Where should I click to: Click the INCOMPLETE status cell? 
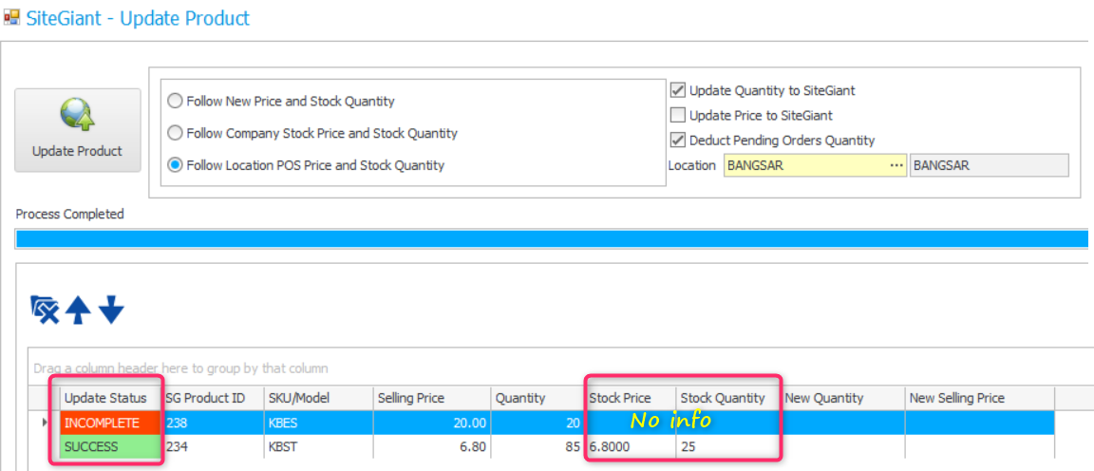click(111, 423)
